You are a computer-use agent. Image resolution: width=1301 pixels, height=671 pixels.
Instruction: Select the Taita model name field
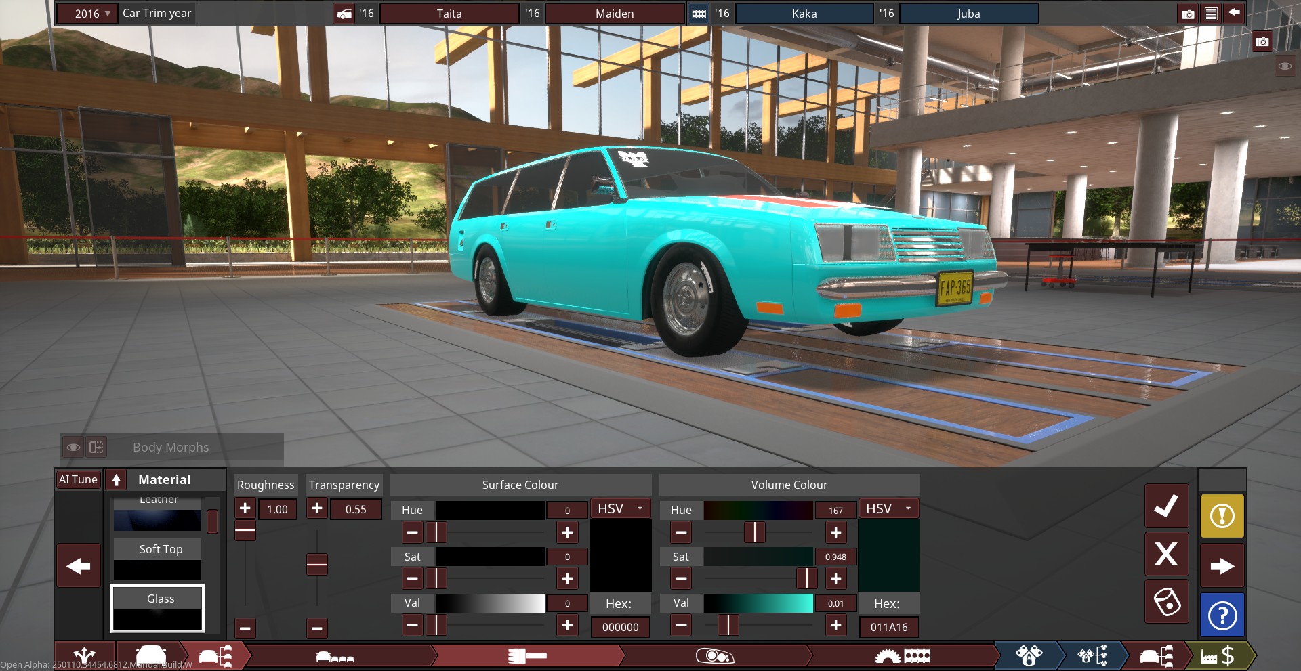pyautogui.click(x=449, y=14)
